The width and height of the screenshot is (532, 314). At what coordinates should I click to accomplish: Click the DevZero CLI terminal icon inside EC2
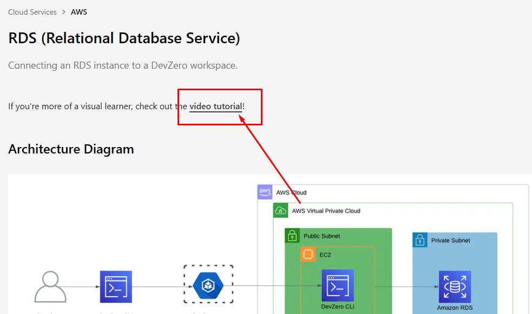(x=338, y=285)
